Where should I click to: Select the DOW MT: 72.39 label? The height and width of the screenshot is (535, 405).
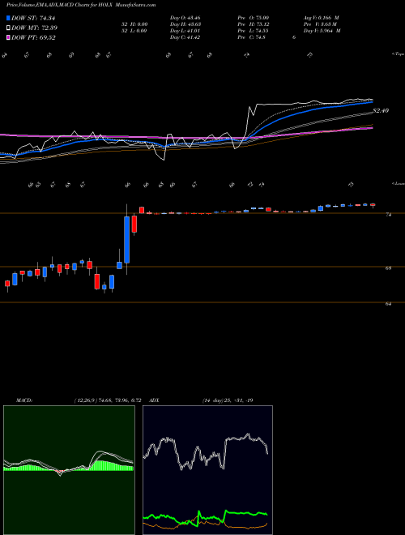click(x=35, y=28)
